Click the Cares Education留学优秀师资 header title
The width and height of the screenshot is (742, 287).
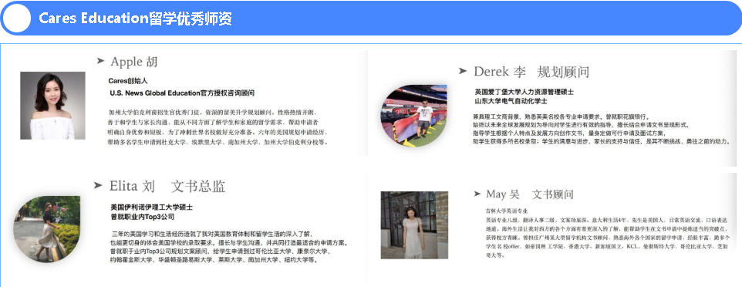click(x=135, y=19)
